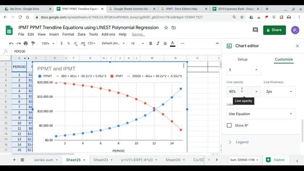Decrease decimal places icon
This screenshot has width=304, height=171.
[x=76, y=43]
